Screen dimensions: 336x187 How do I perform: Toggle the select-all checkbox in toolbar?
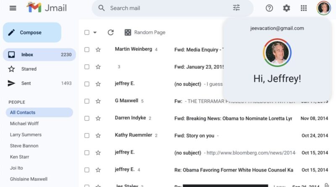coord(87,32)
